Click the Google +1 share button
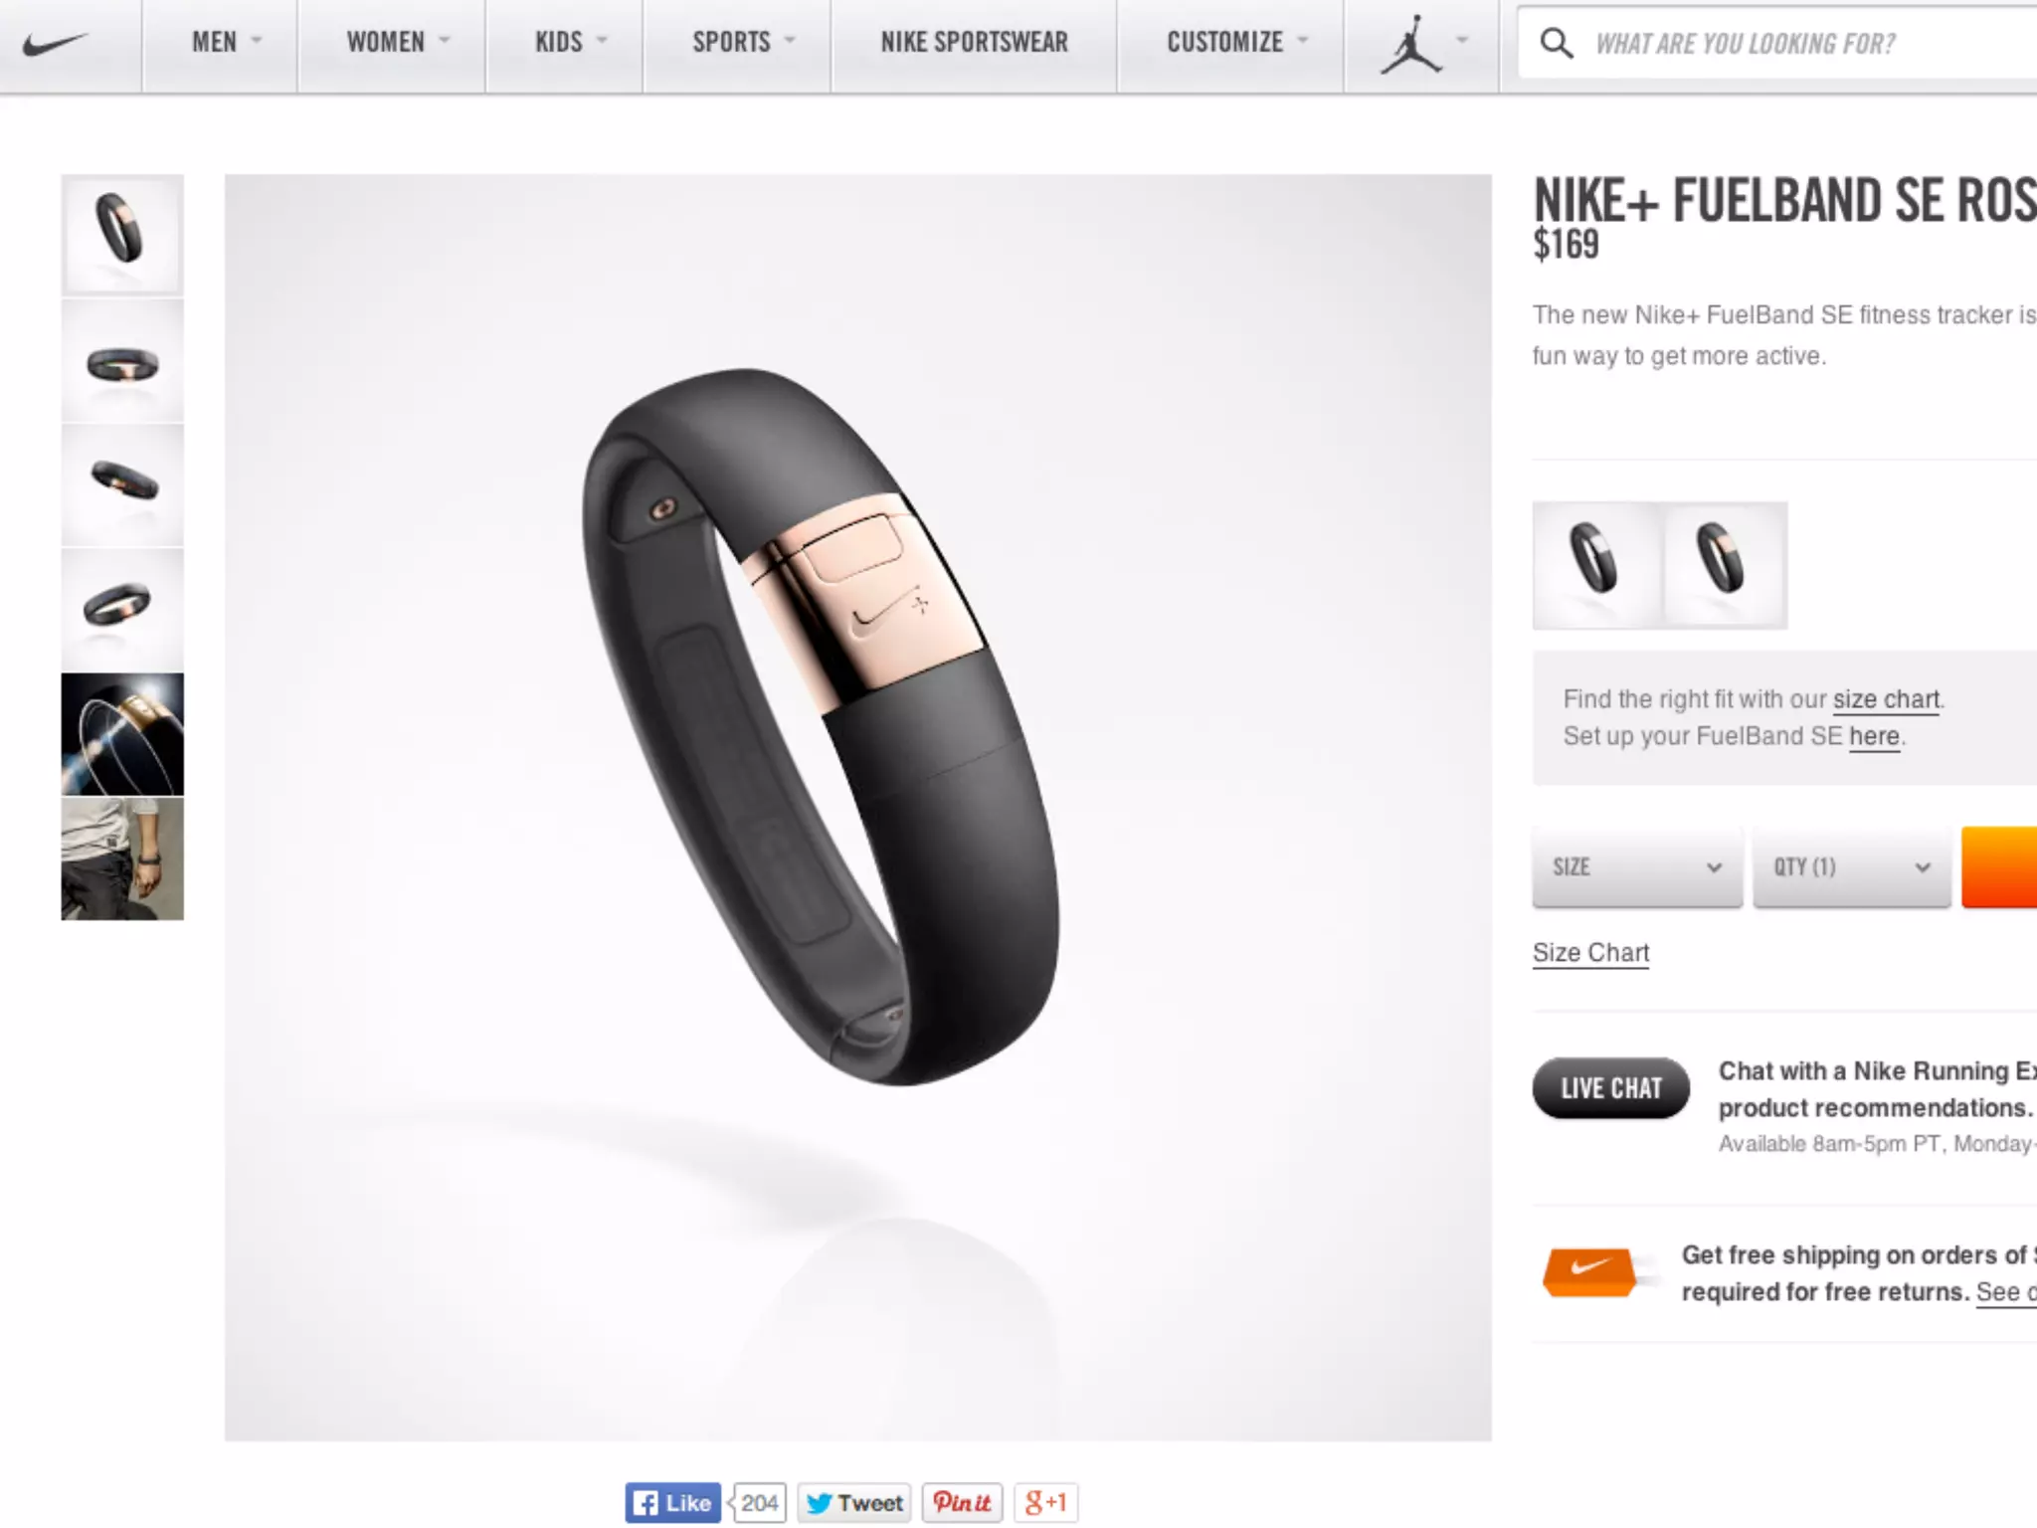 (x=1045, y=1502)
